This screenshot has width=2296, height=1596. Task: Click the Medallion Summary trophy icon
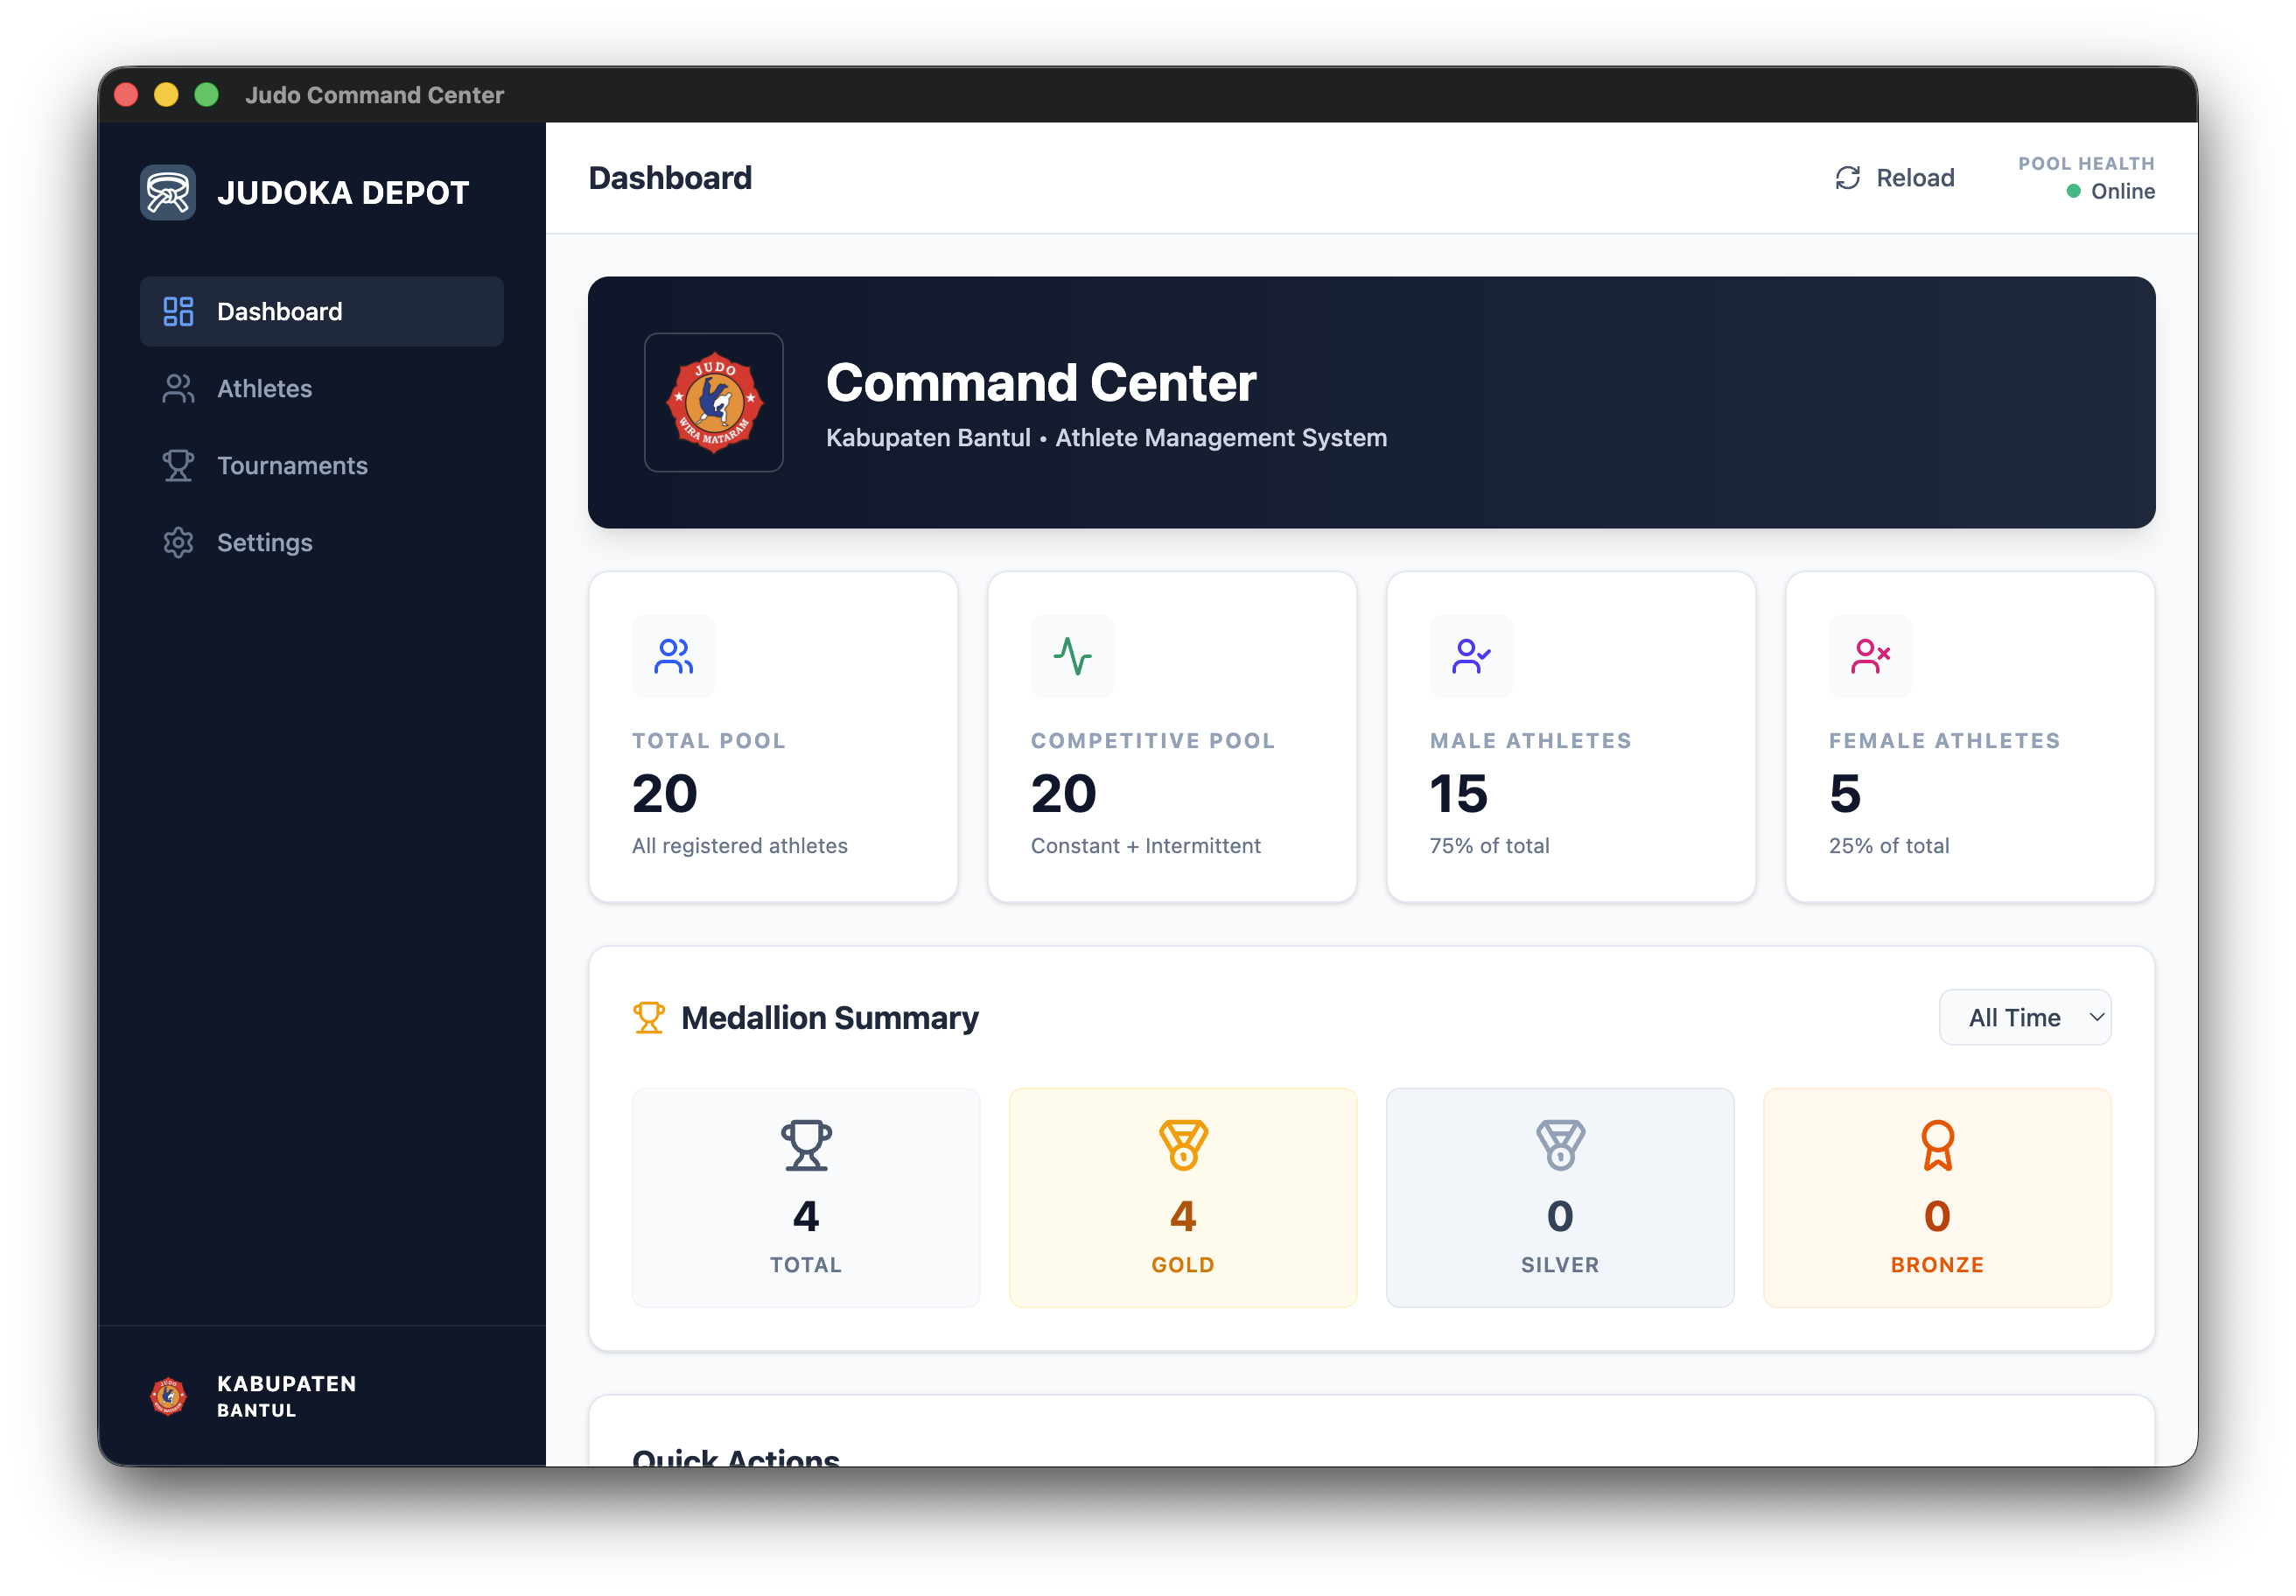tap(650, 1016)
